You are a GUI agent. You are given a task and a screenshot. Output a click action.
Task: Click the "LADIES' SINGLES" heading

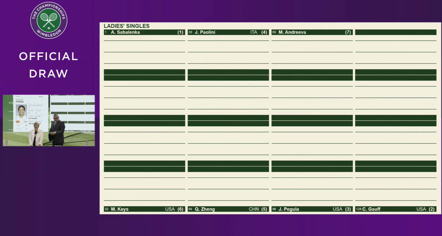pyautogui.click(x=126, y=26)
